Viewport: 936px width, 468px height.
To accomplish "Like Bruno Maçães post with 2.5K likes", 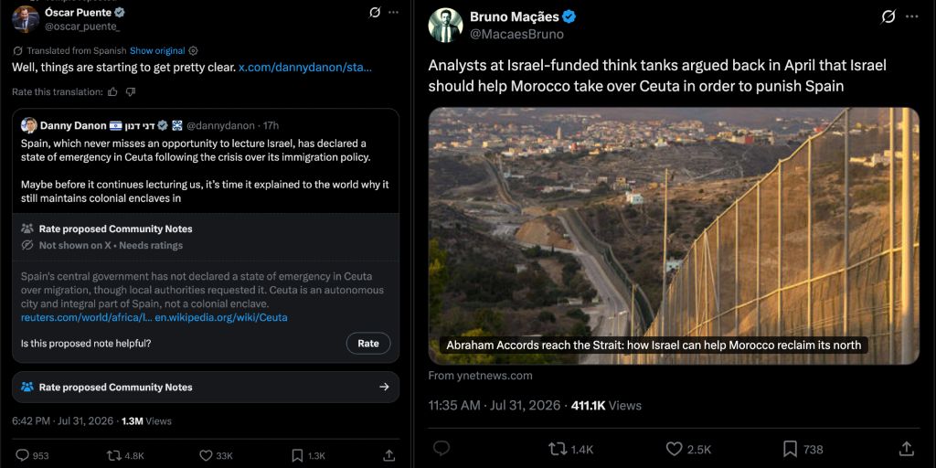I will pyautogui.click(x=674, y=449).
